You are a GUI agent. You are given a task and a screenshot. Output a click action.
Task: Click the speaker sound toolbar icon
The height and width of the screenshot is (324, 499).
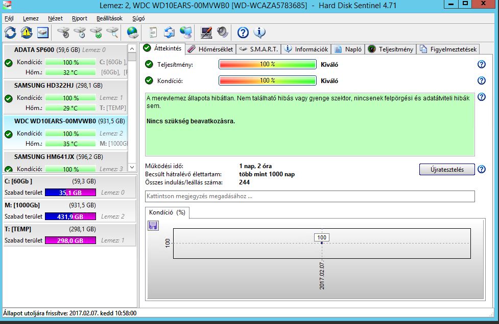click(x=223, y=33)
